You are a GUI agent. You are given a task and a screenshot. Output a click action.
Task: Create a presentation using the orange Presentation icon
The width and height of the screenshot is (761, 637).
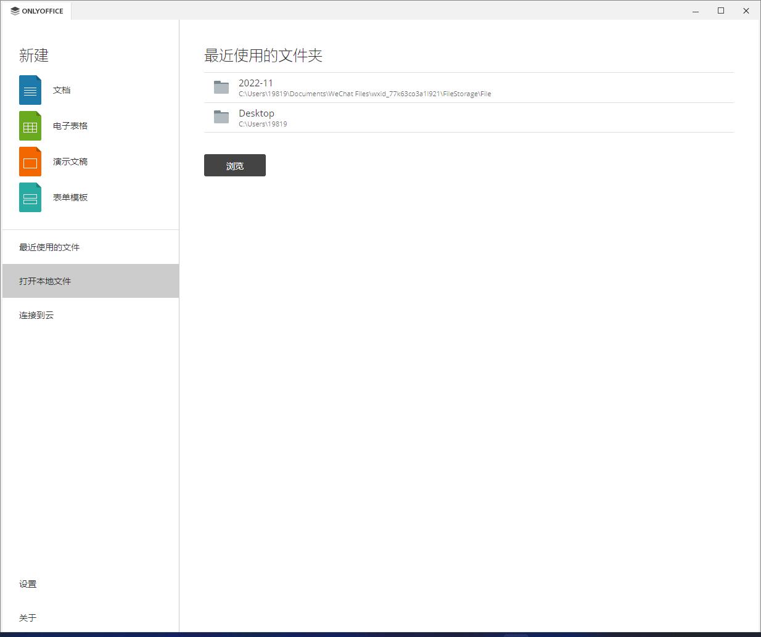(30, 161)
